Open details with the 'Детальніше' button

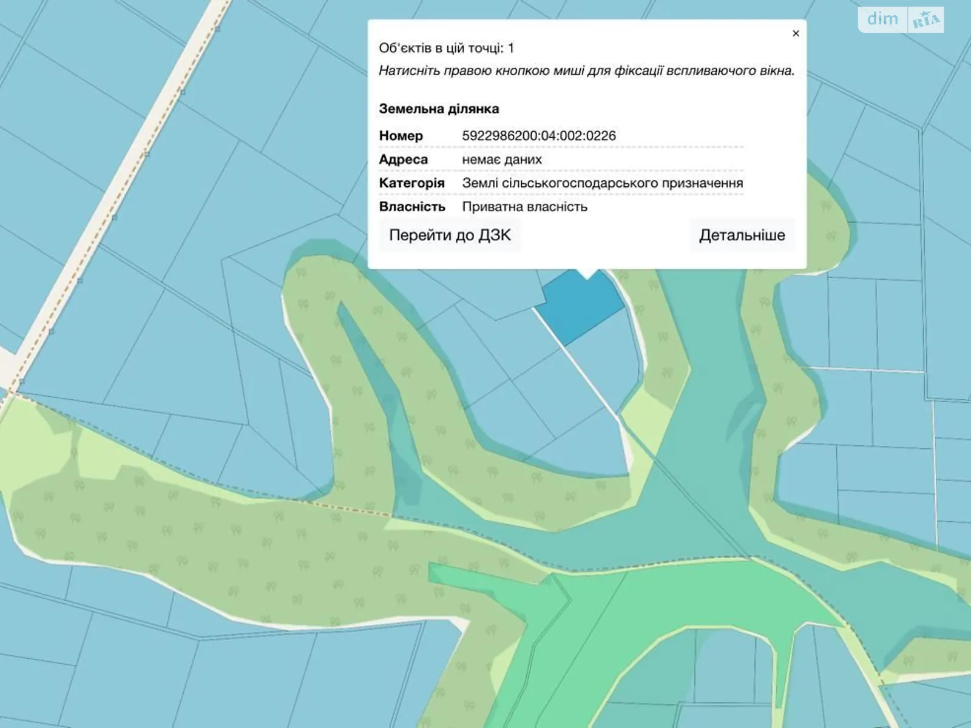tap(742, 235)
